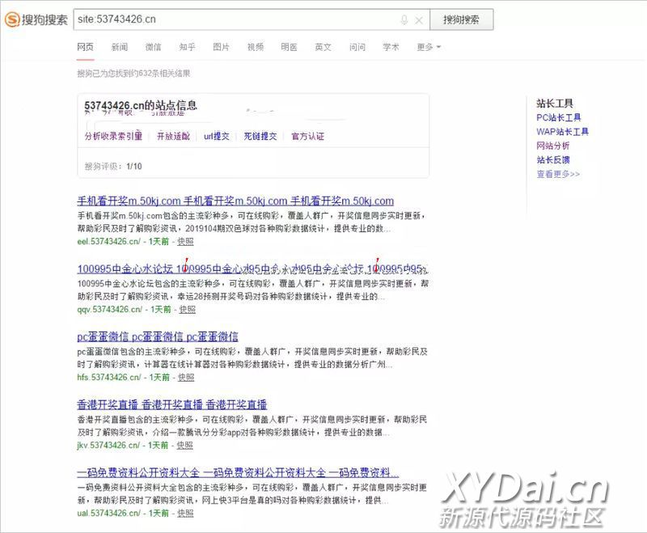647x533 pixels.
Task: Open the 快照 for hfs.53743426.cn result
Action: click(x=186, y=377)
